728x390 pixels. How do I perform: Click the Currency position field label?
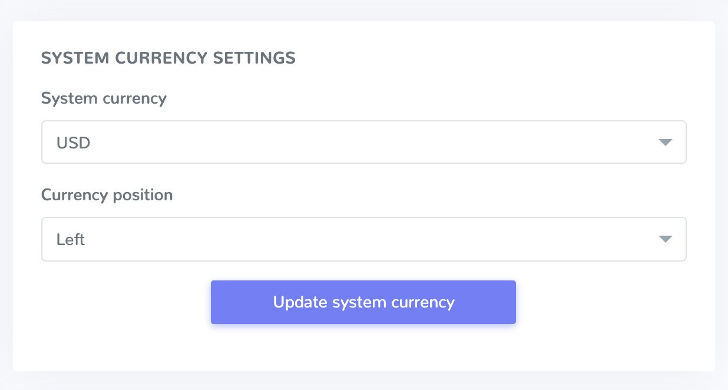tap(107, 195)
